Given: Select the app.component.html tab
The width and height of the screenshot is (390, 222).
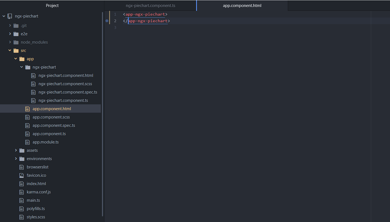Looking at the screenshot, I should (242, 5).
